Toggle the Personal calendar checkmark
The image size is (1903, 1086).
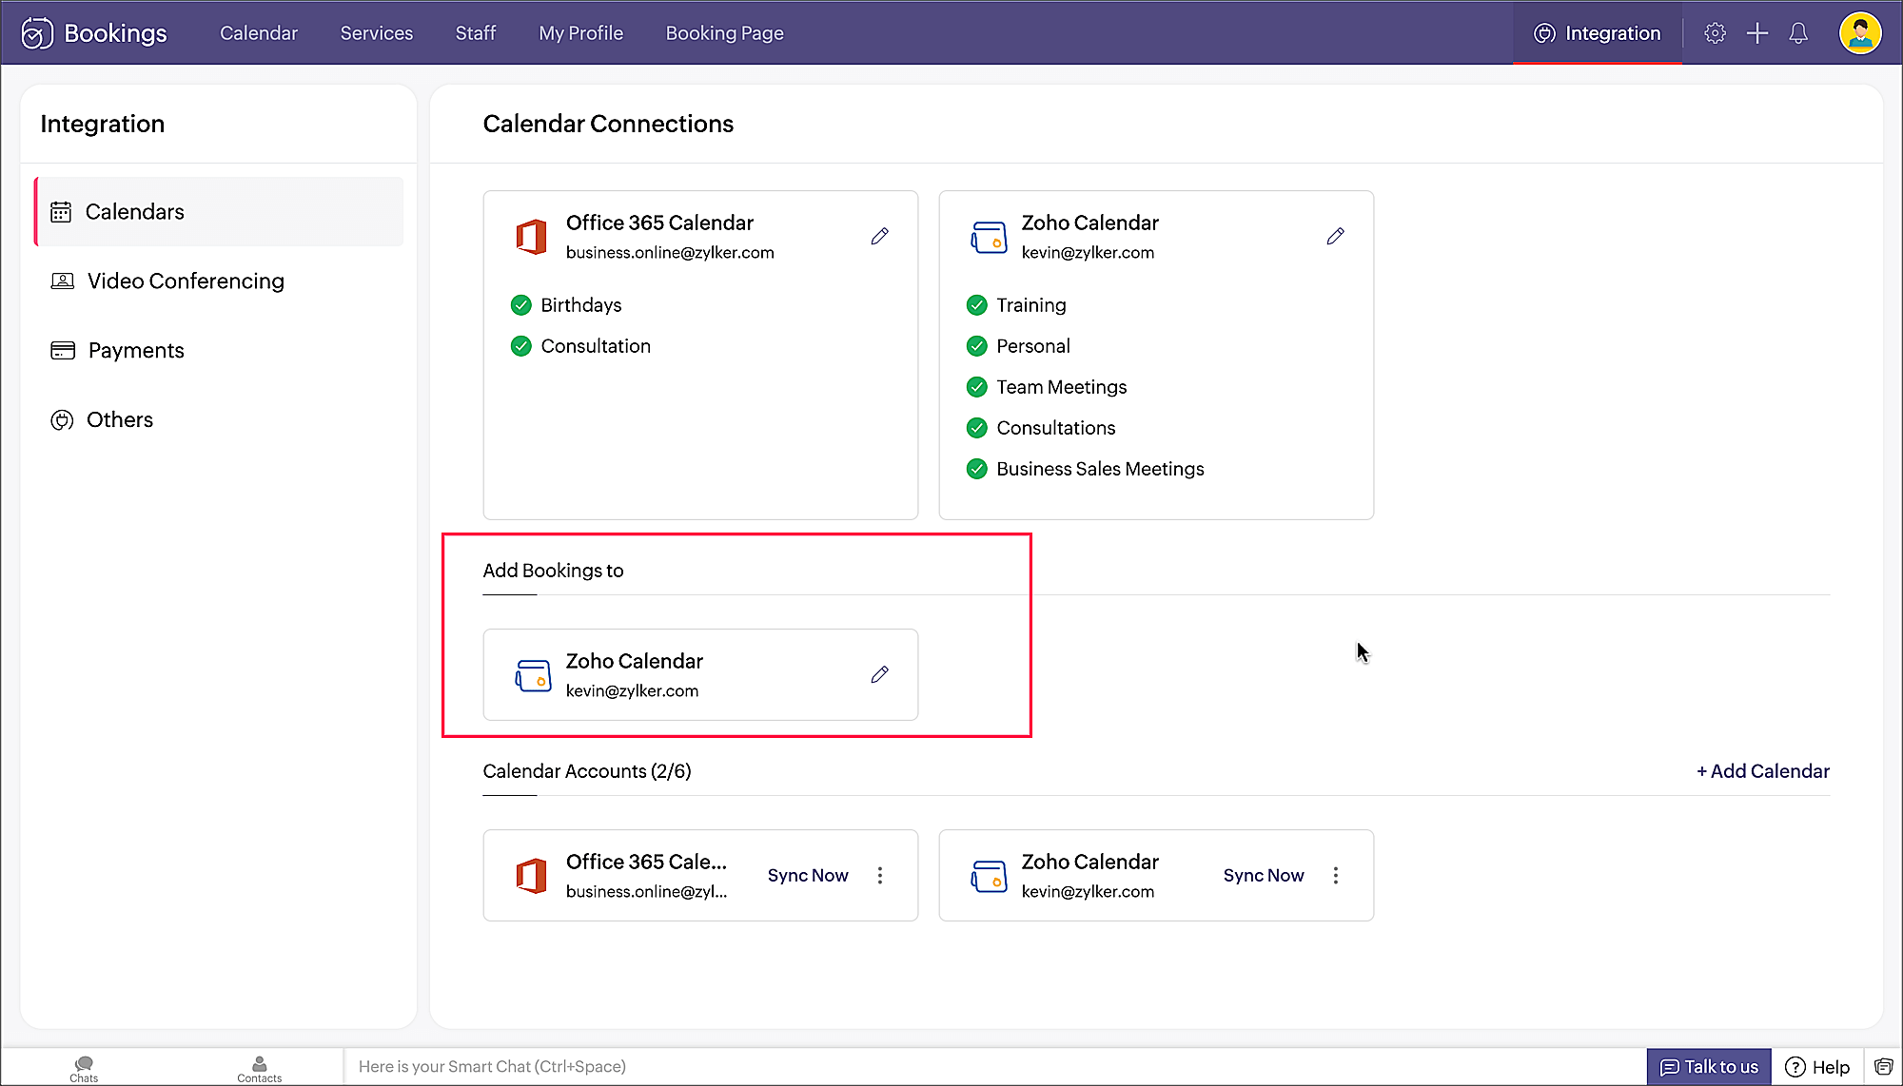click(x=977, y=346)
